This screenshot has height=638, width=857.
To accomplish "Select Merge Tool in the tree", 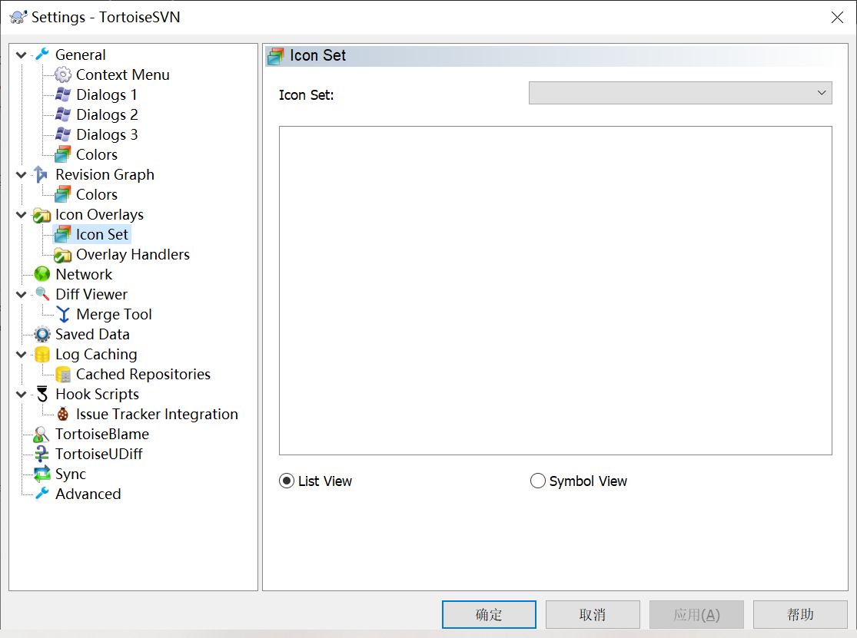I will pyautogui.click(x=114, y=314).
